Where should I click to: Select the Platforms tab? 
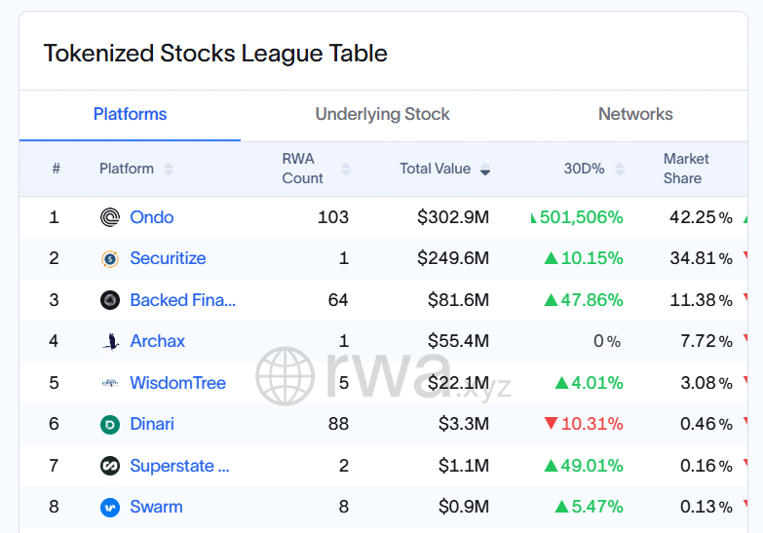click(130, 114)
